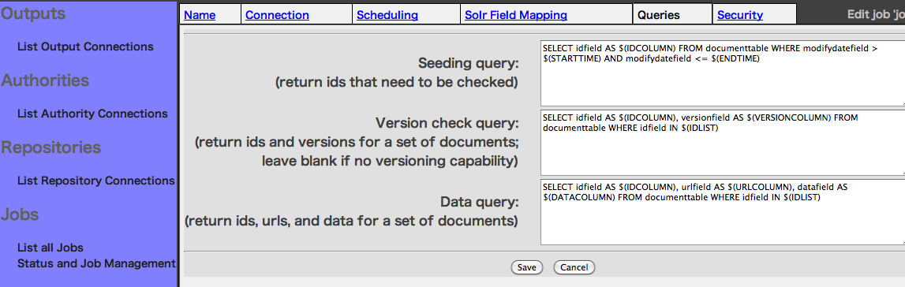Viewport: 905px width, 287px height.
Task: Click the Outputs section heading
Action: click(x=33, y=13)
